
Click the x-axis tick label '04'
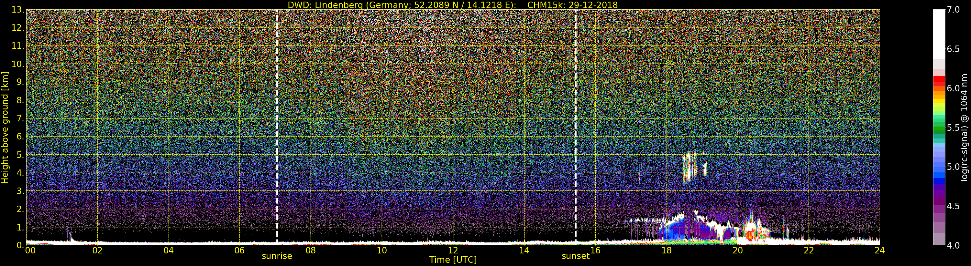coord(169,250)
